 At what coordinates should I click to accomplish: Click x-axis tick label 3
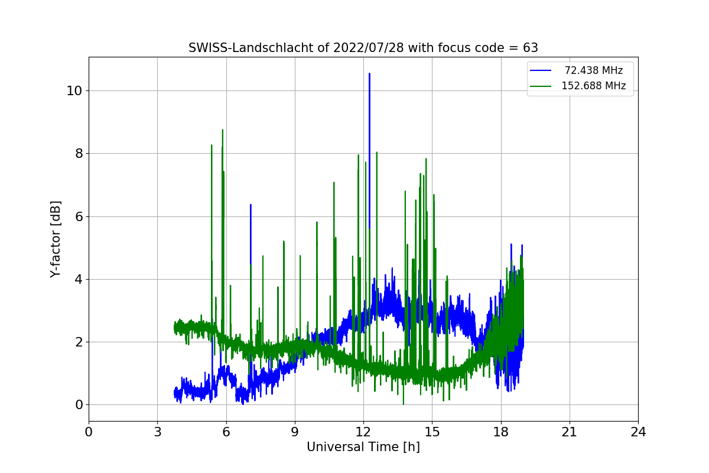[x=157, y=432]
